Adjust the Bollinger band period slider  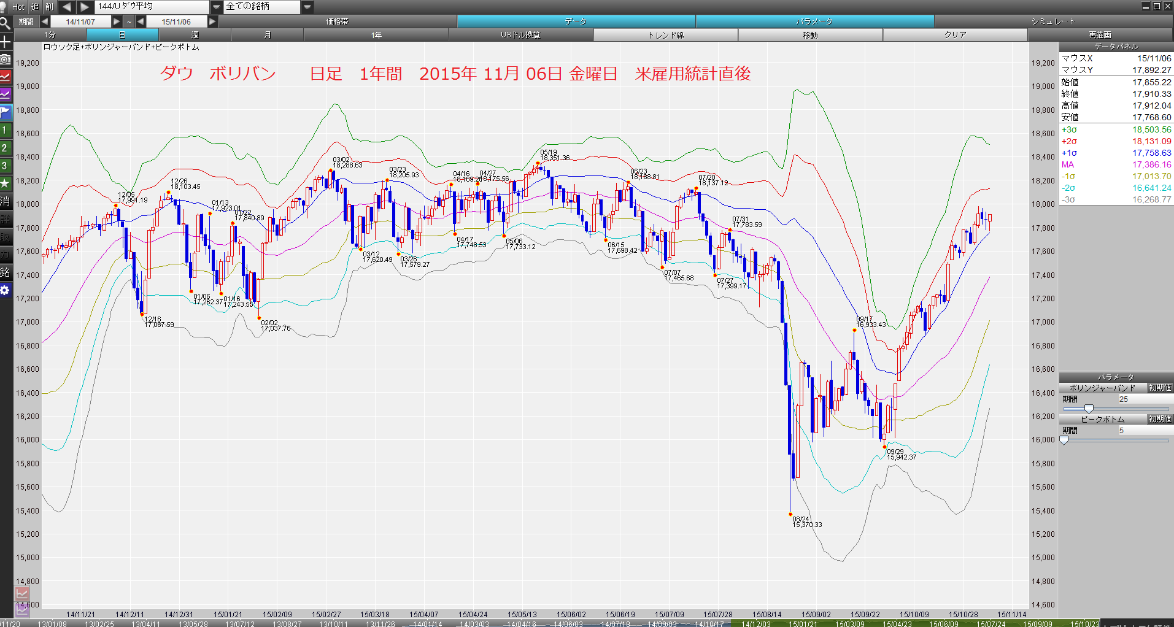(1089, 409)
